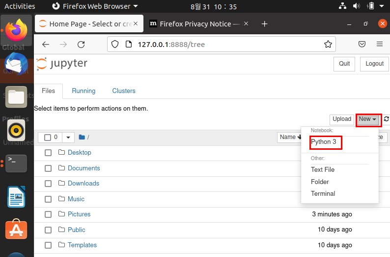Click the shield tracking protection icon
The image size is (390, 257).
(114, 45)
